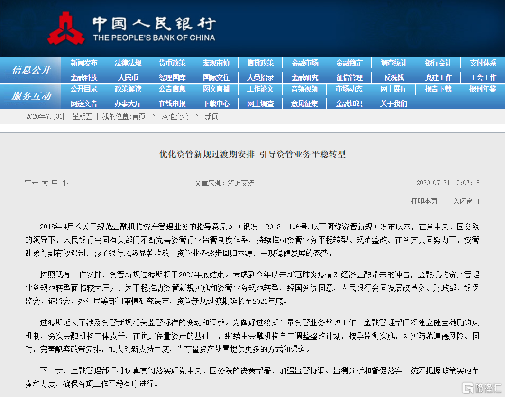Screen dimensions: 505x397
Task: Open 公告信息 page
Action: (x=172, y=89)
